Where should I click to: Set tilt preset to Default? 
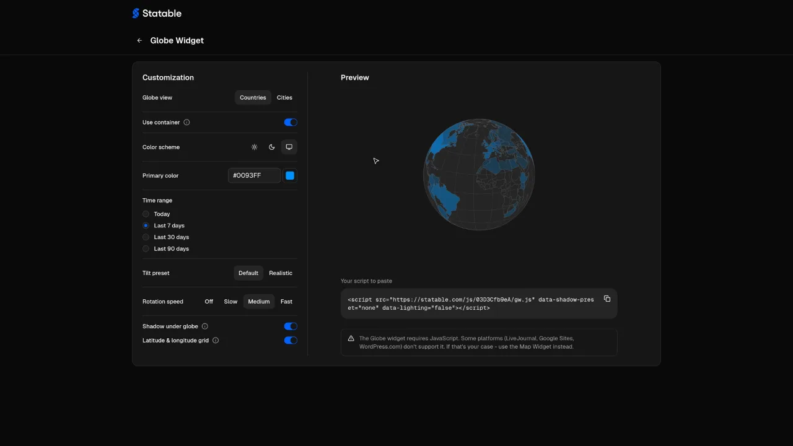248,273
